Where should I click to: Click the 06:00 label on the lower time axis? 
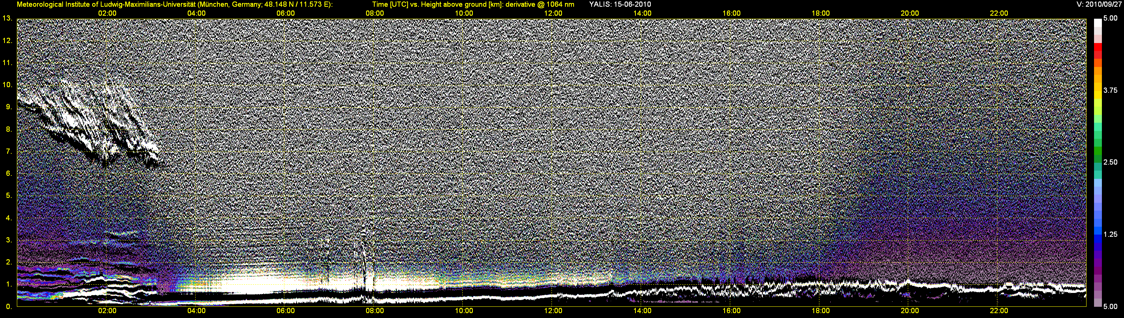click(x=285, y=311)
